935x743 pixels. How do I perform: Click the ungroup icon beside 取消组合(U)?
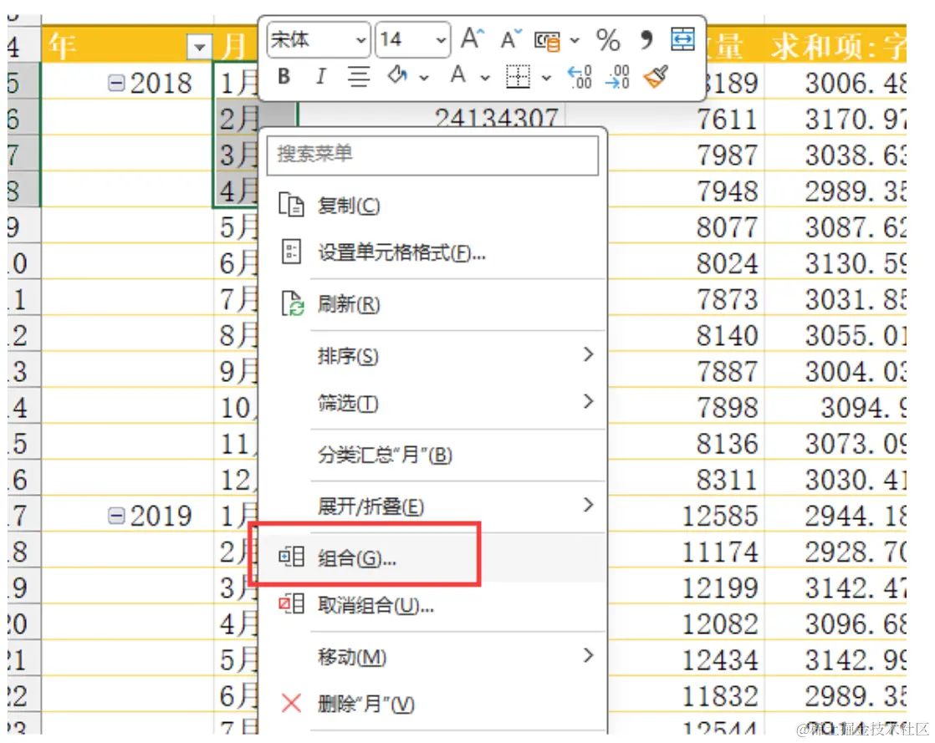tap(292, 604)
